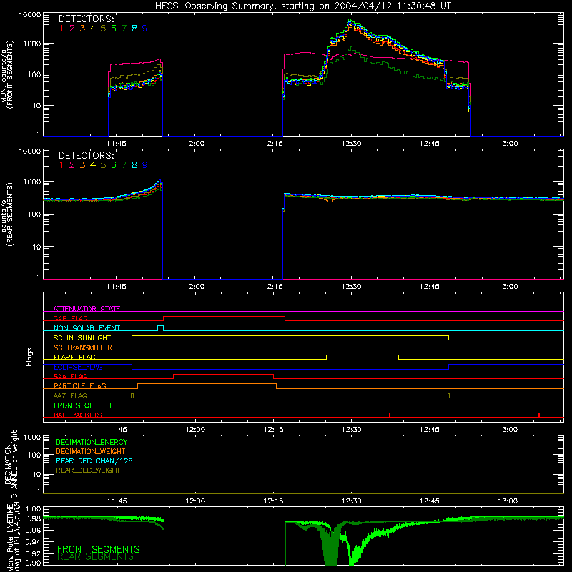
Task: Click the SC_TRANSMITTER flag label
Action: coord(83,347)
